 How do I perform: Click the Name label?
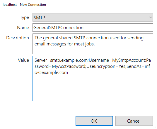coord(23,28)
